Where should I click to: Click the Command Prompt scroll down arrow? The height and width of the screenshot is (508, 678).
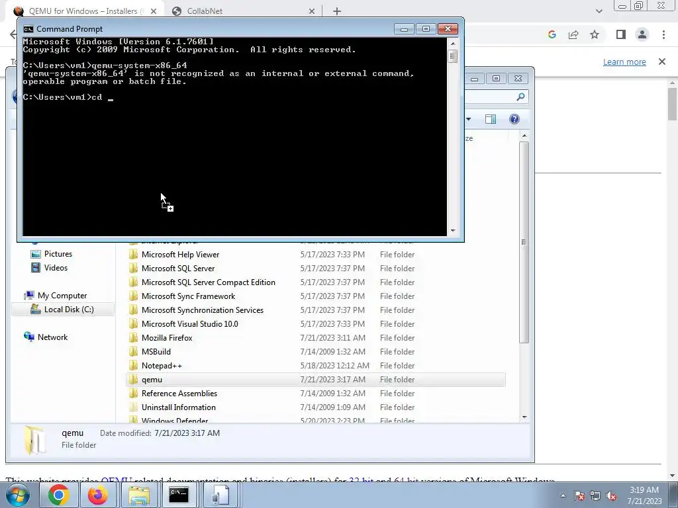[x=453, y=231]
